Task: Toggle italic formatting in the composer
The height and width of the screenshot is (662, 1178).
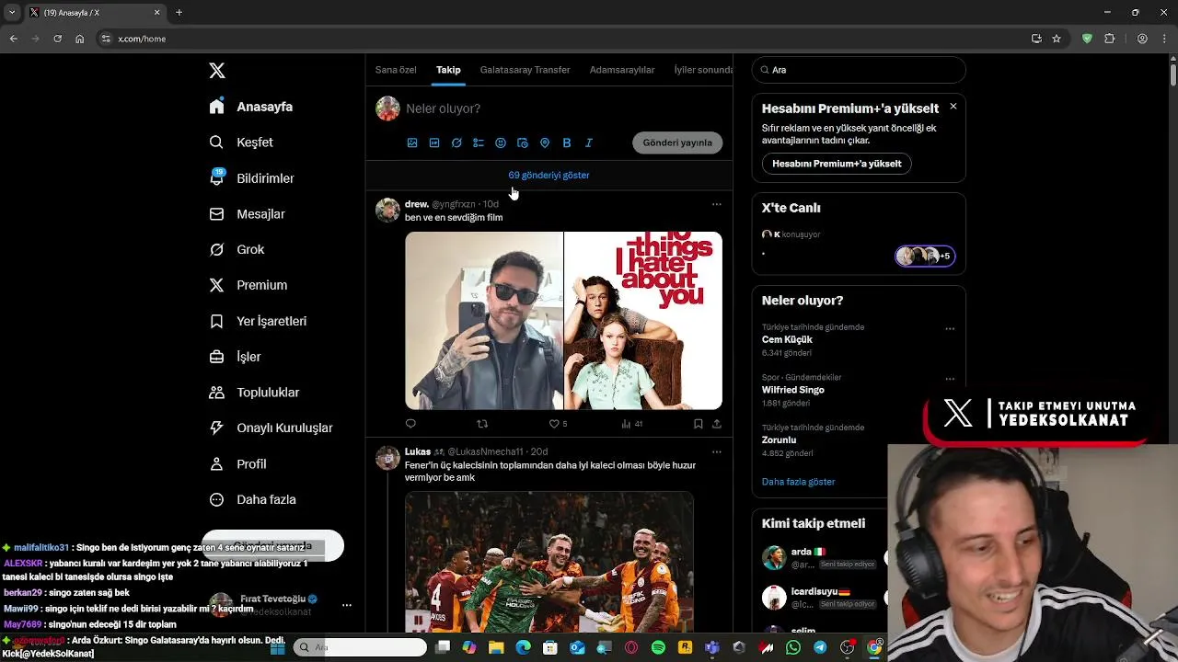Action: point(589,143)
